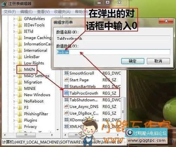Select the New Windows tree item

click(37, 95)
